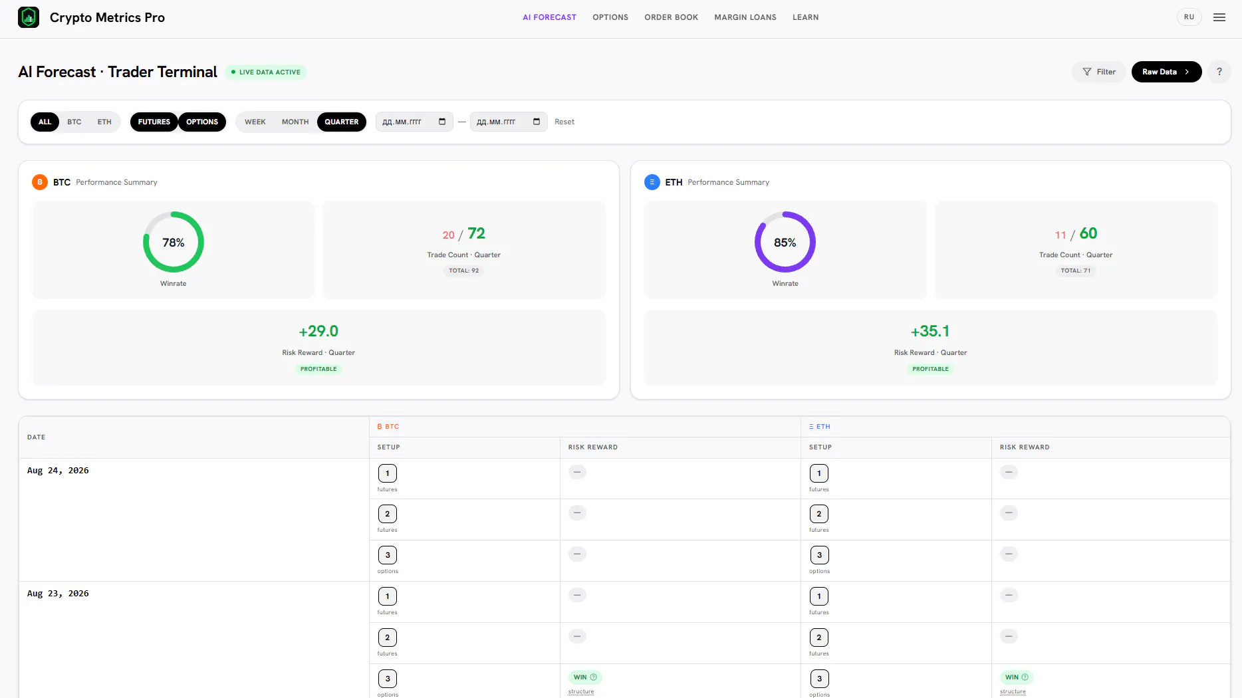Screen dimensions: 1242x698
Task: Select the MONTH period
Action: tap(295, 122)
